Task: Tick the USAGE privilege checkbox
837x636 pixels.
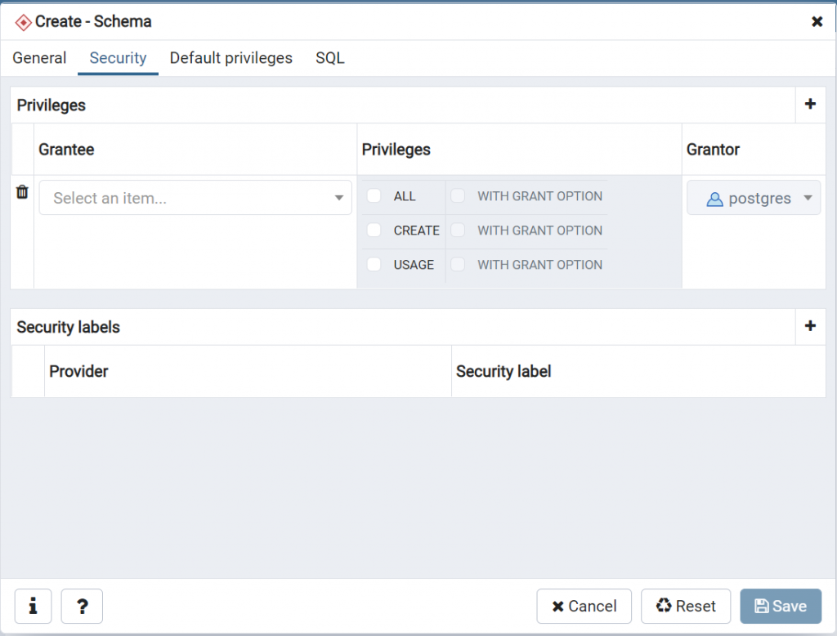Action: coord(374,265)
